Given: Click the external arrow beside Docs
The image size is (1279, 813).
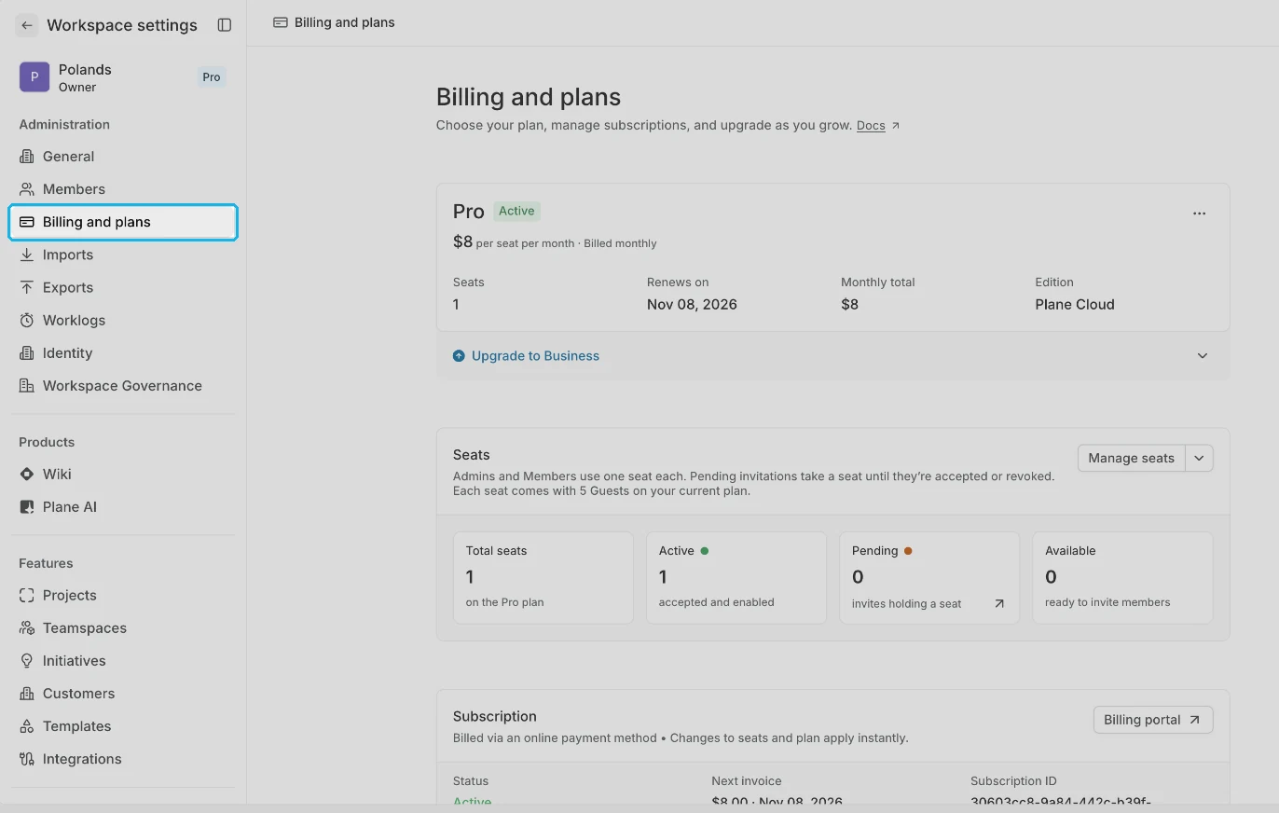Looking at the screenshot, I should tap(896, 126).
